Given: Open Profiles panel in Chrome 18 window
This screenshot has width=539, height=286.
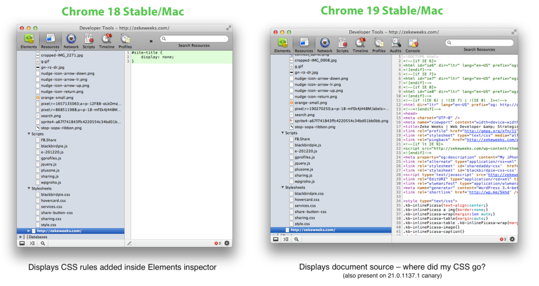Looking at the screenshot, I should click(125, 41).
